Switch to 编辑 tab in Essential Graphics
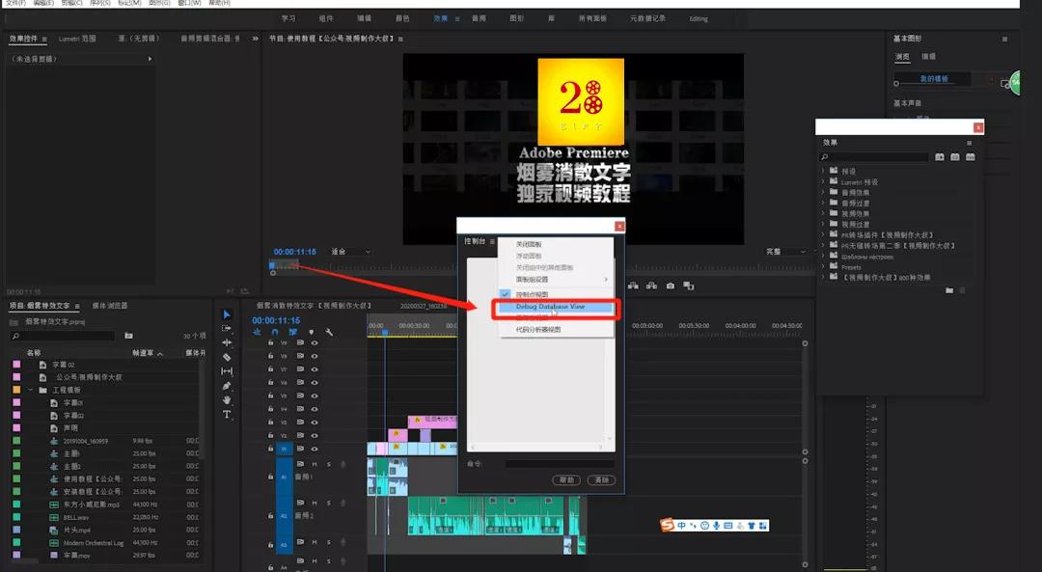This screenshot has width=1042, height=572. coord(928,57)
